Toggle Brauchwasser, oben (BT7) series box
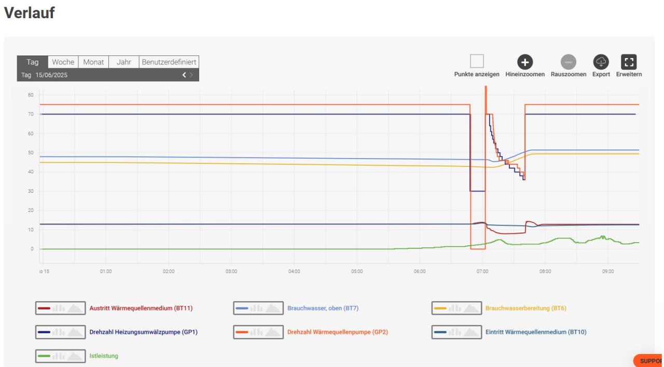This screenshot has width=664, height=367. coord(258,308)
